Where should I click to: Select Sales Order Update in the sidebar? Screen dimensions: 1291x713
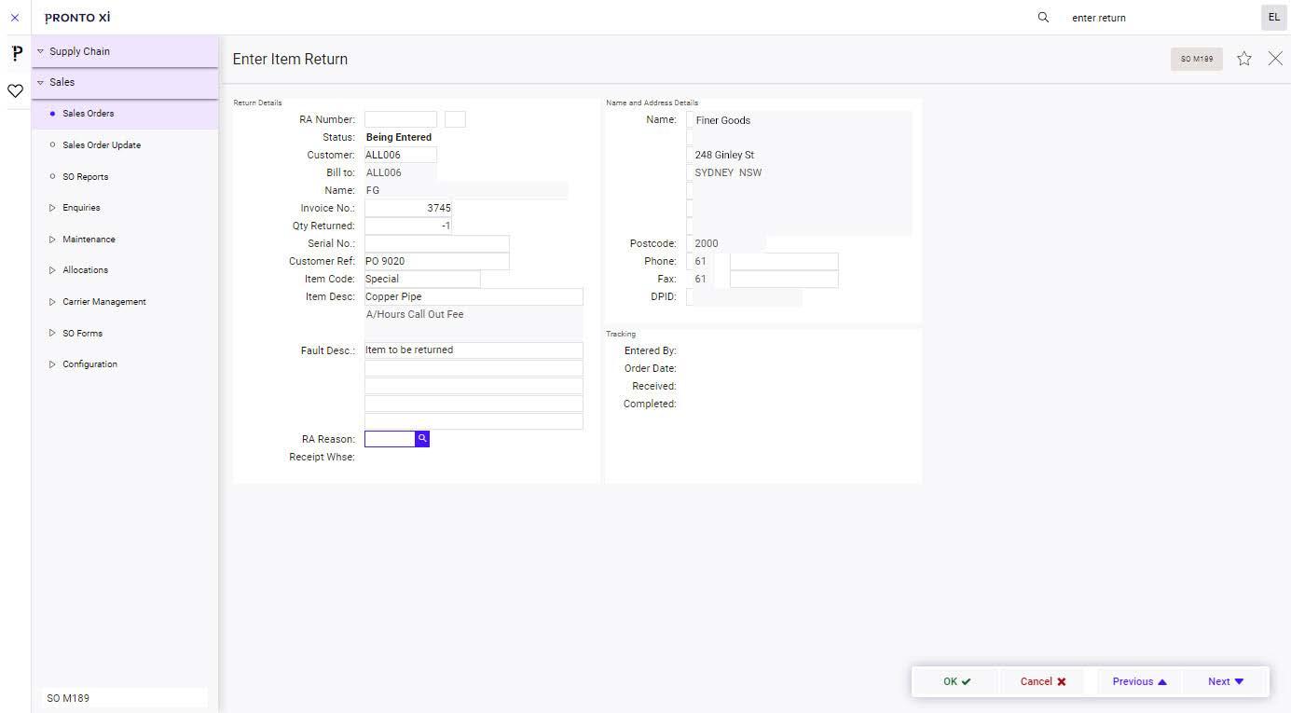101,144
